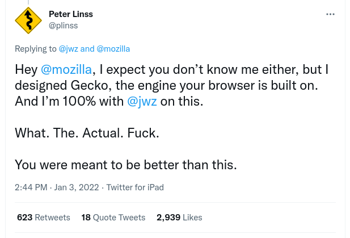Click the Jan 3, 2022 date

77,187
